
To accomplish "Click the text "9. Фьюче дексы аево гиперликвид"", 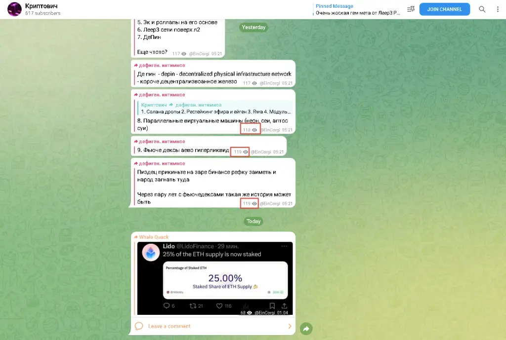I will [183, 150].
